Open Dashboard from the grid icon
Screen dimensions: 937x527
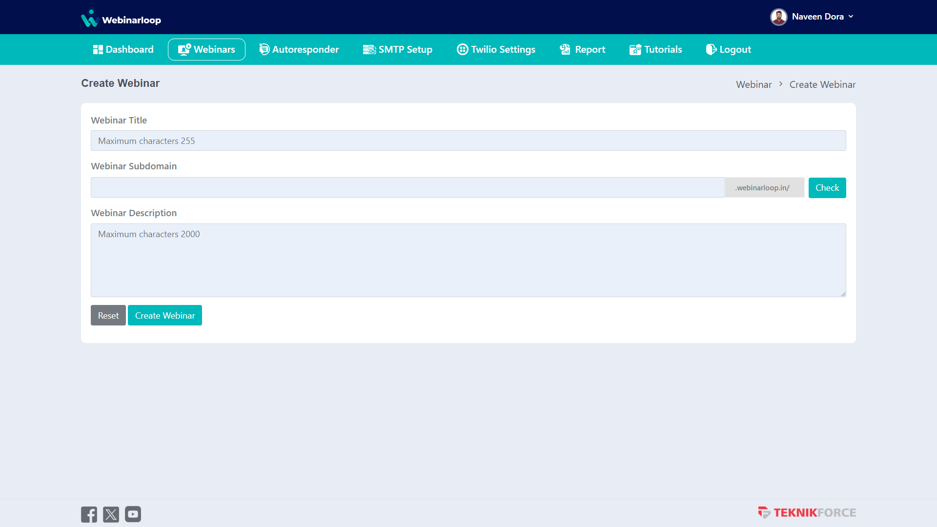pos(98,49)
